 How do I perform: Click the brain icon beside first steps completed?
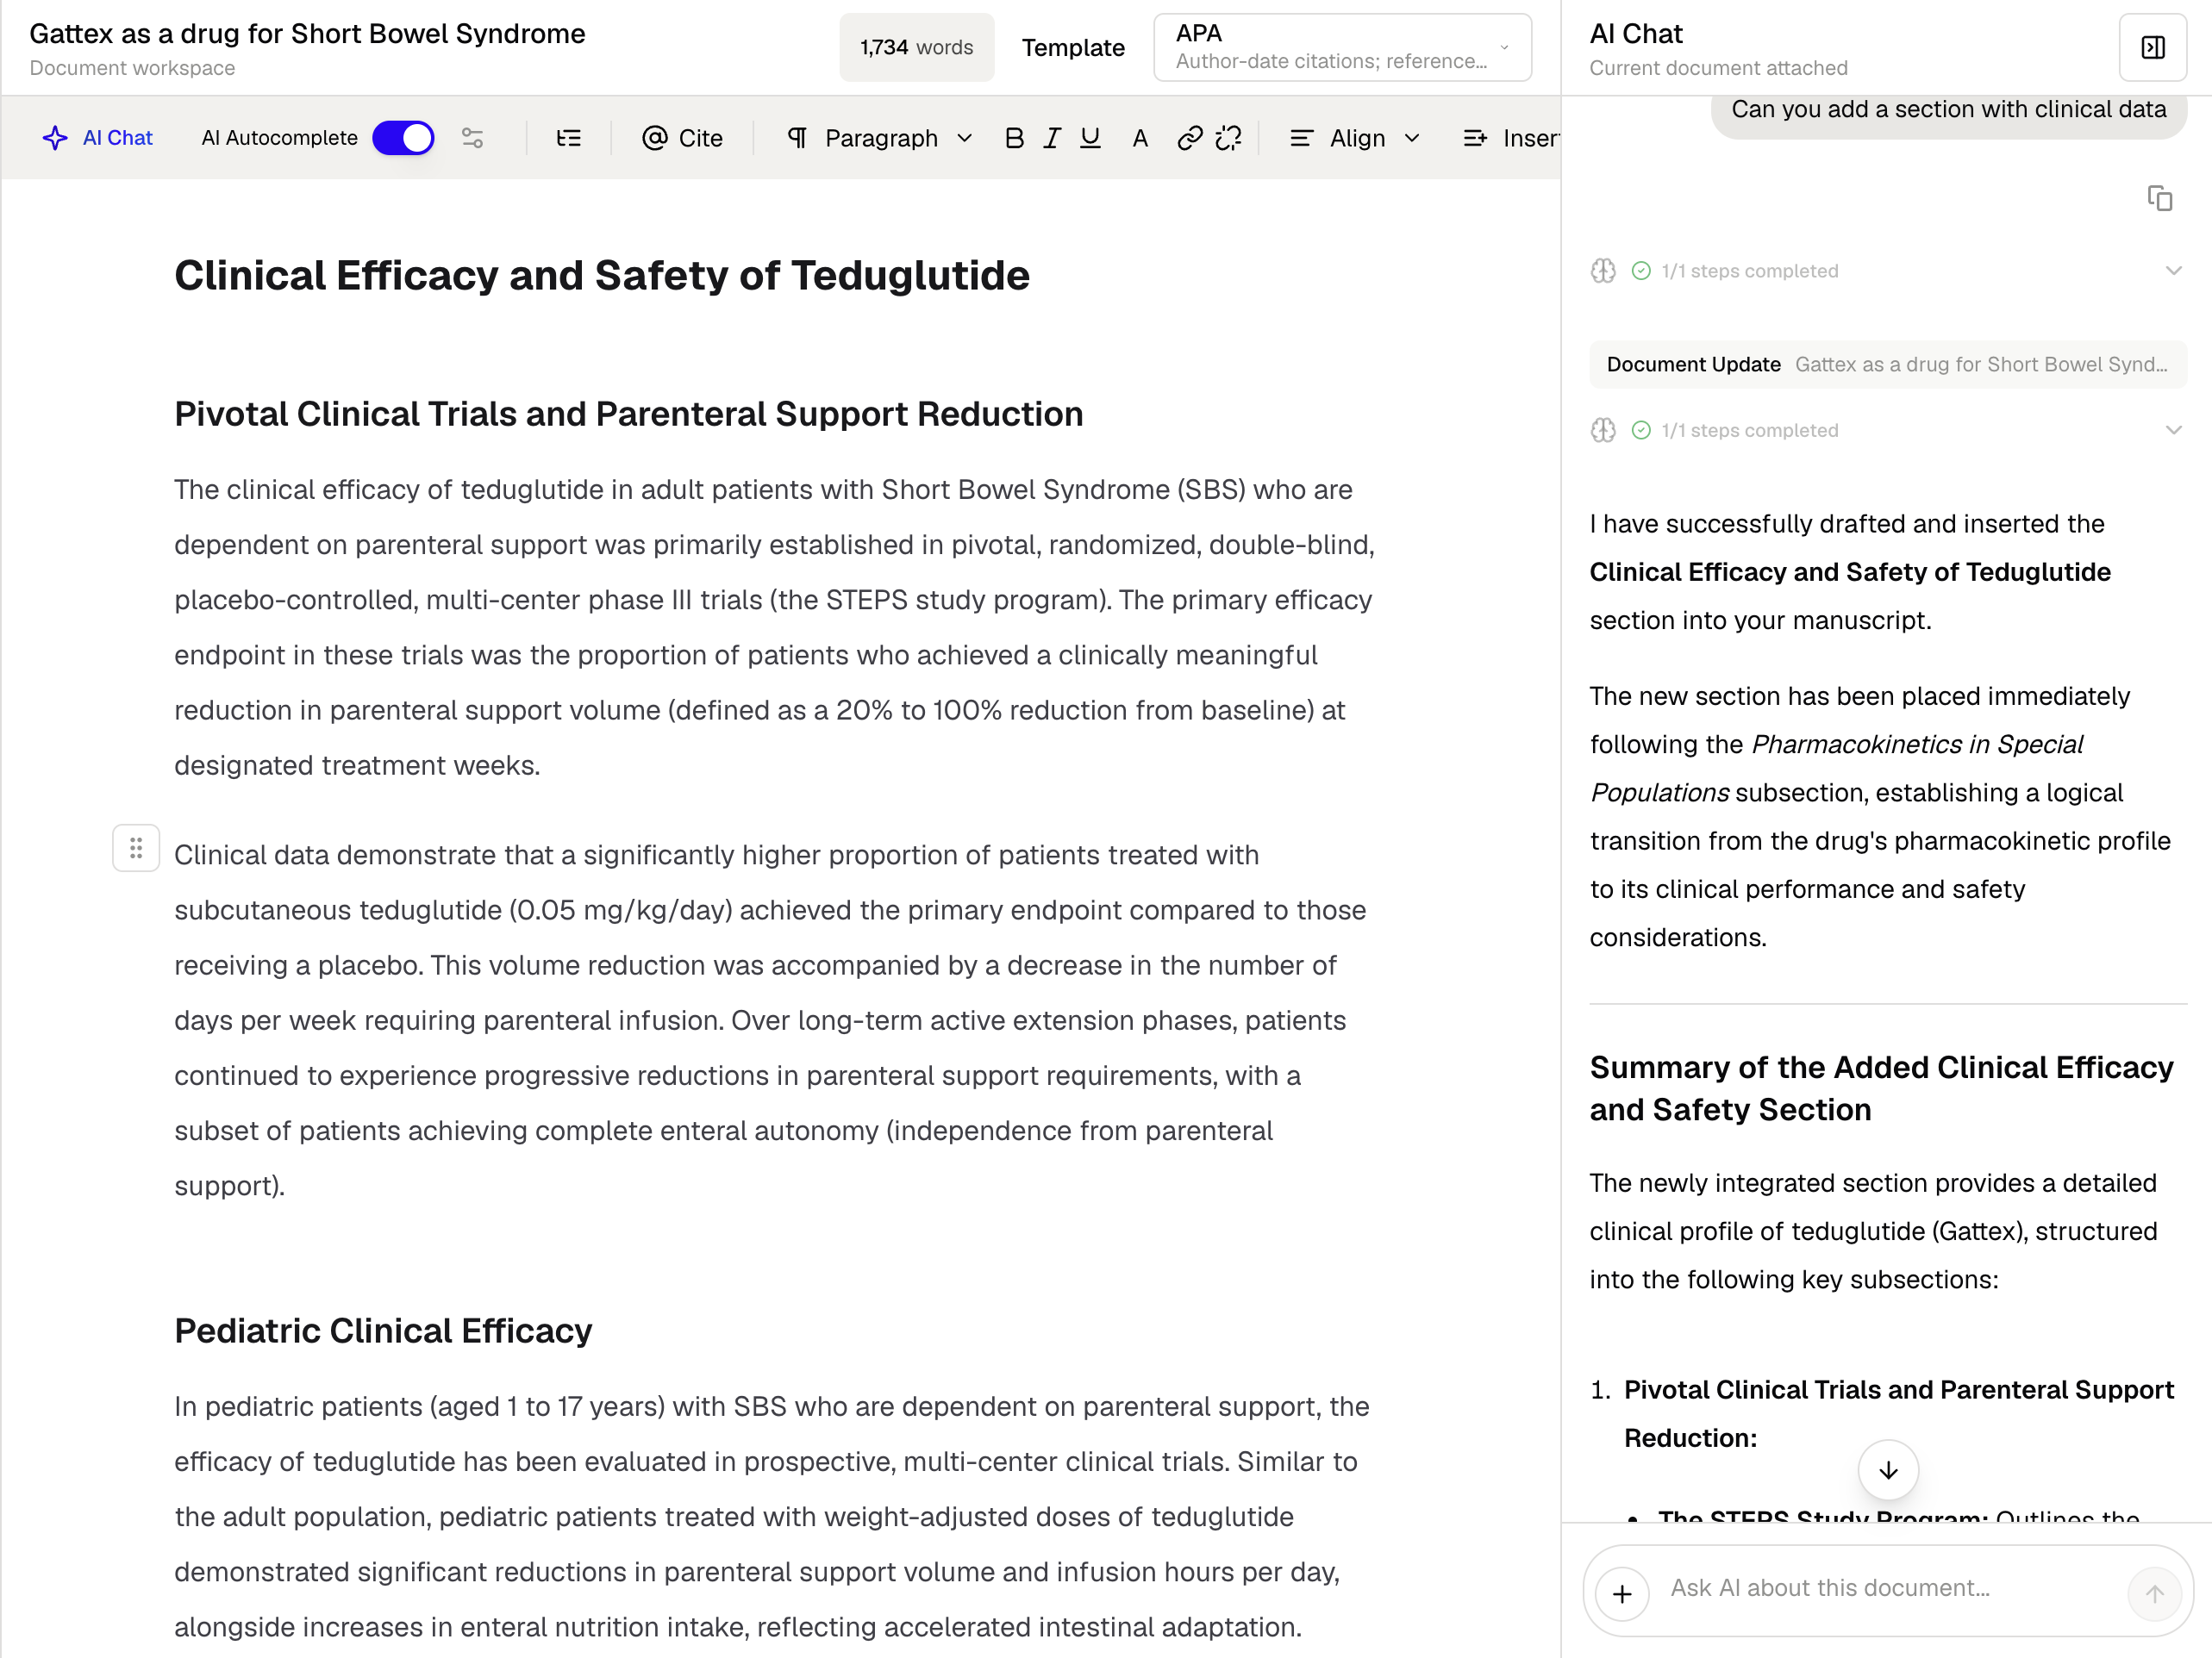[1603, 271]
